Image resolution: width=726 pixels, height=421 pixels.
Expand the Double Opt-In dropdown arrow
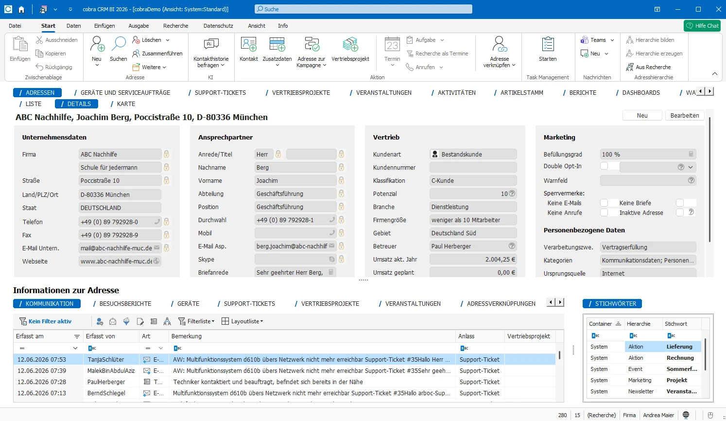coord(691,167)
